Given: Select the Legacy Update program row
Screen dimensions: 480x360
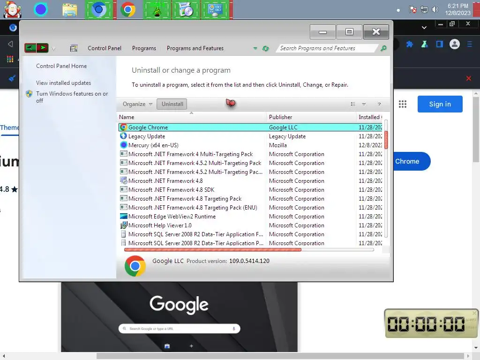Looking at the screenshot, I should point(250,136).
